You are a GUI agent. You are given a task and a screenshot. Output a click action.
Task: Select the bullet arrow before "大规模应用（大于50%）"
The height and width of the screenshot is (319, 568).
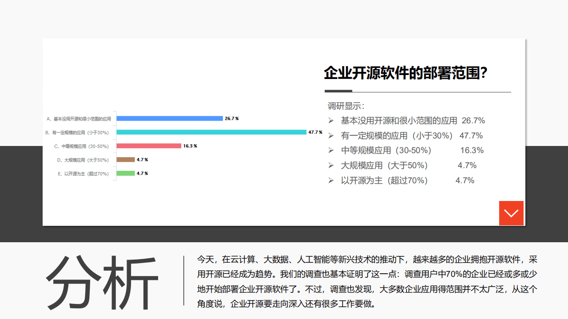tap(331, 165)
